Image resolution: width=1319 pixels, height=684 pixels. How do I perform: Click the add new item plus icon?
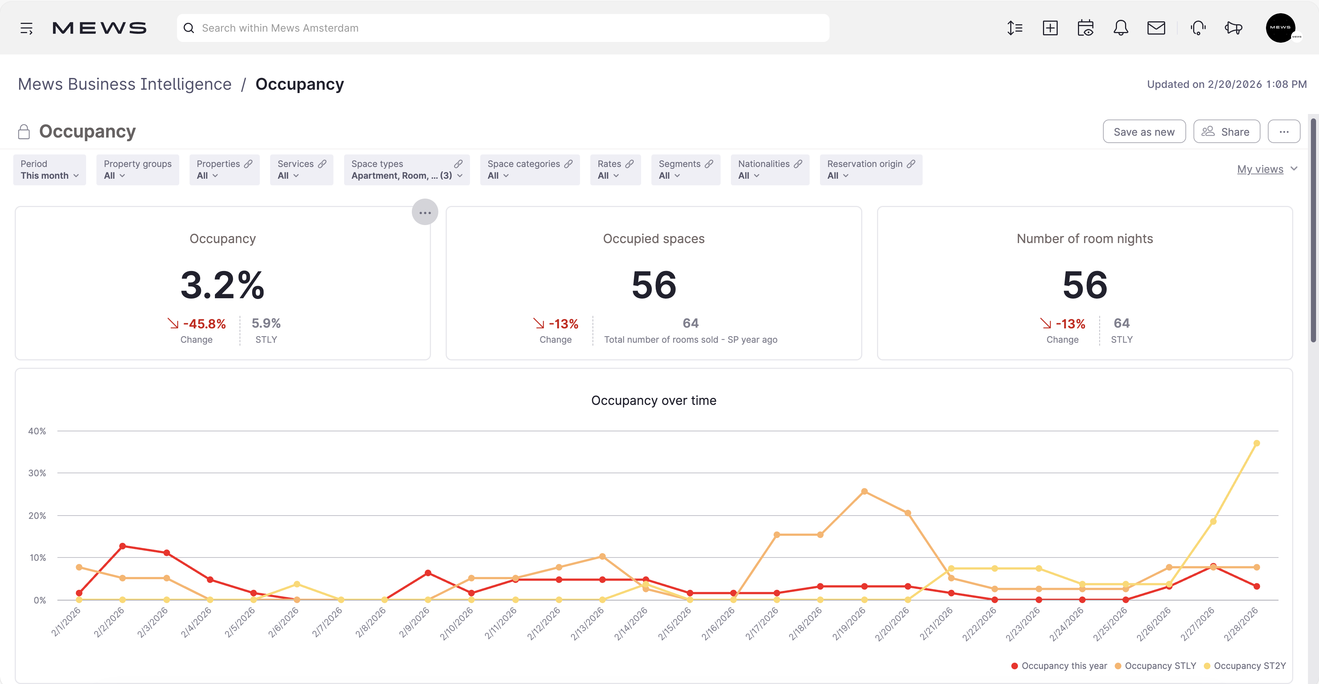(1050, 28)
